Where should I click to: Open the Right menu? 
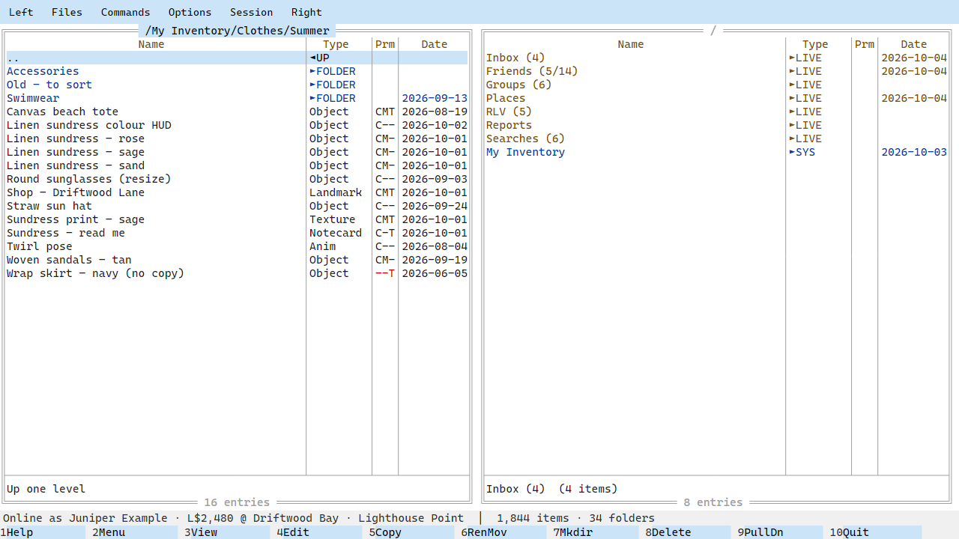(x=306, y=12)
